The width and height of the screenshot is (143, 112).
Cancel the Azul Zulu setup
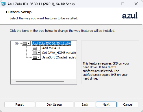coord(128,104)
